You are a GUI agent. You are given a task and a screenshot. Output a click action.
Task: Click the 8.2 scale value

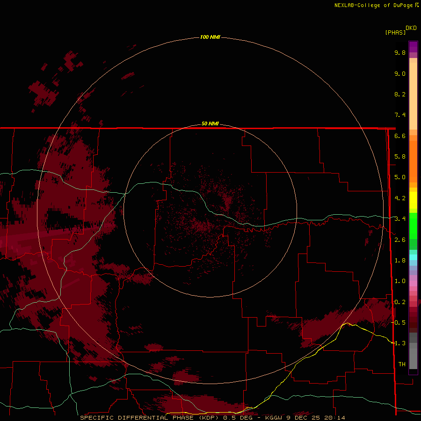pos(400,94)
